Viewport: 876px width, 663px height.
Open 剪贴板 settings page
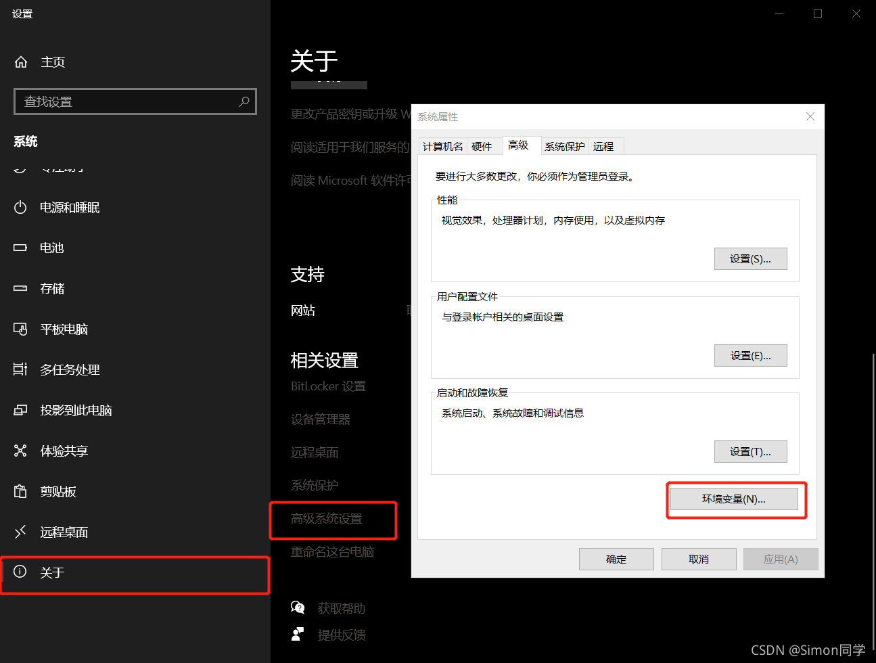pyautogui.click(x=135, y=492)
